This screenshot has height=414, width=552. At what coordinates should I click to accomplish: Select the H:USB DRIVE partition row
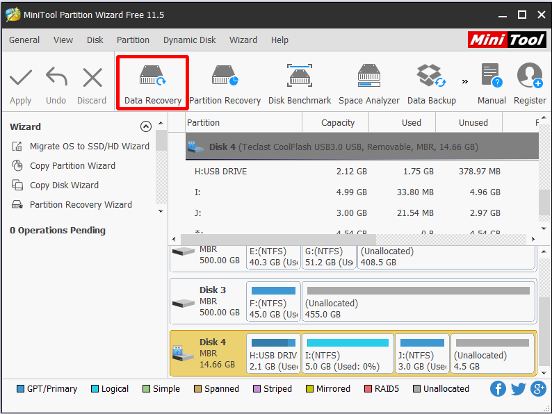click(x=362, y=172)
